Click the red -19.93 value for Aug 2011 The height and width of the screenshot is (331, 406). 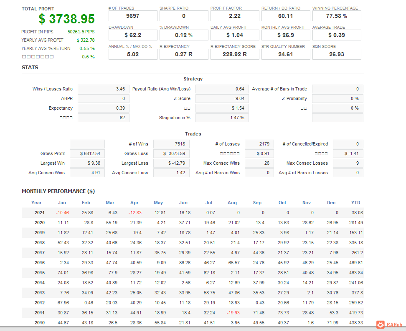pyautogui.click(x=233, y=313)
